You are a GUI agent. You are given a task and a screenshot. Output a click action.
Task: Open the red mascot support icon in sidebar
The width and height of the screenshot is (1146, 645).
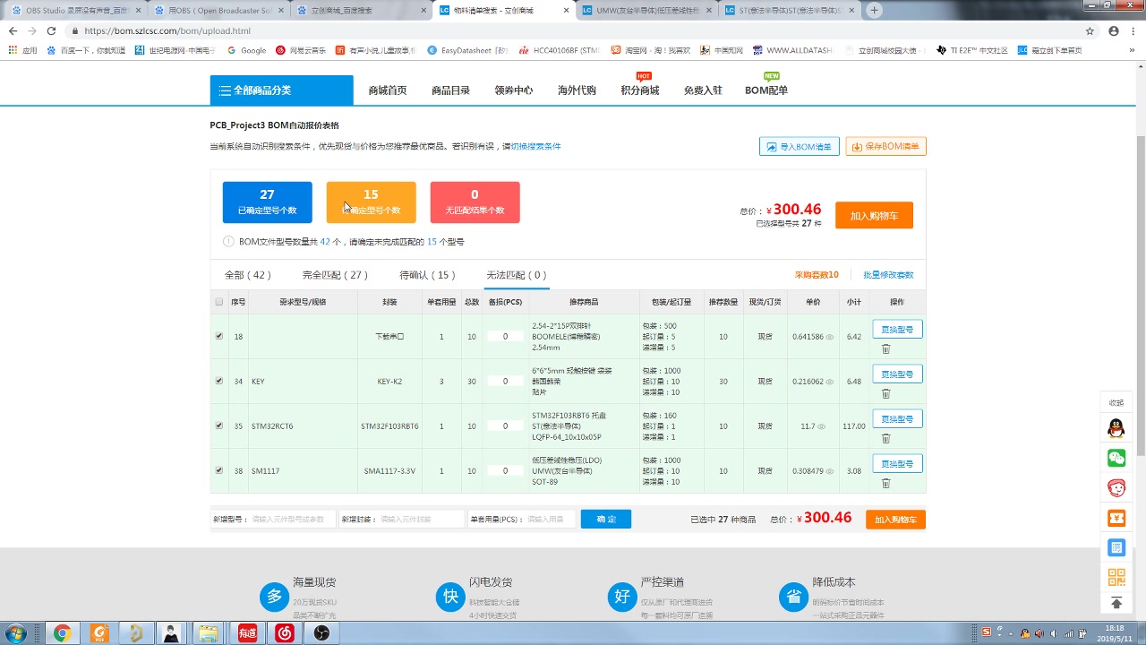point(1116,488)
